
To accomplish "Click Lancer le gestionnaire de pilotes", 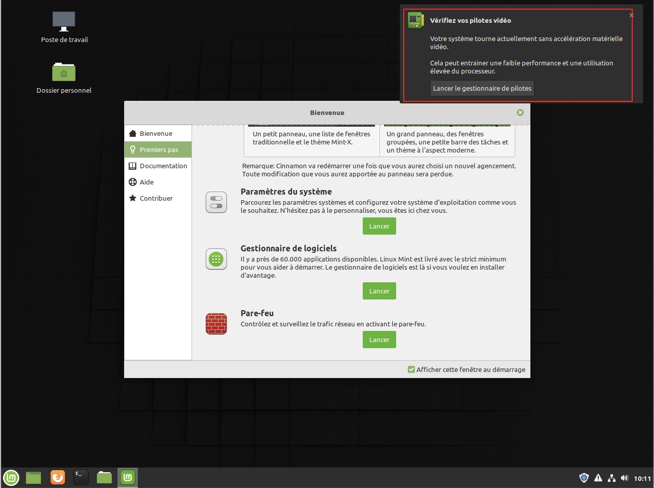I will point(482,88).
